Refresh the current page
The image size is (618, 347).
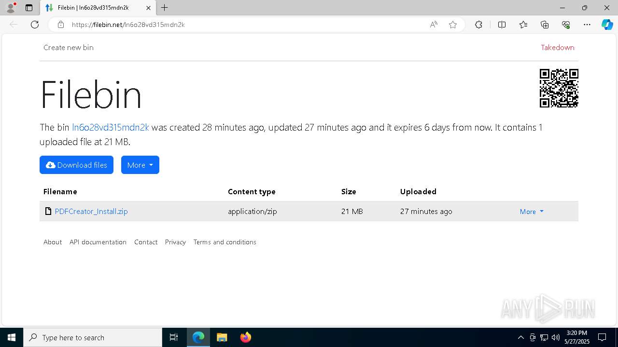[35, 25]
